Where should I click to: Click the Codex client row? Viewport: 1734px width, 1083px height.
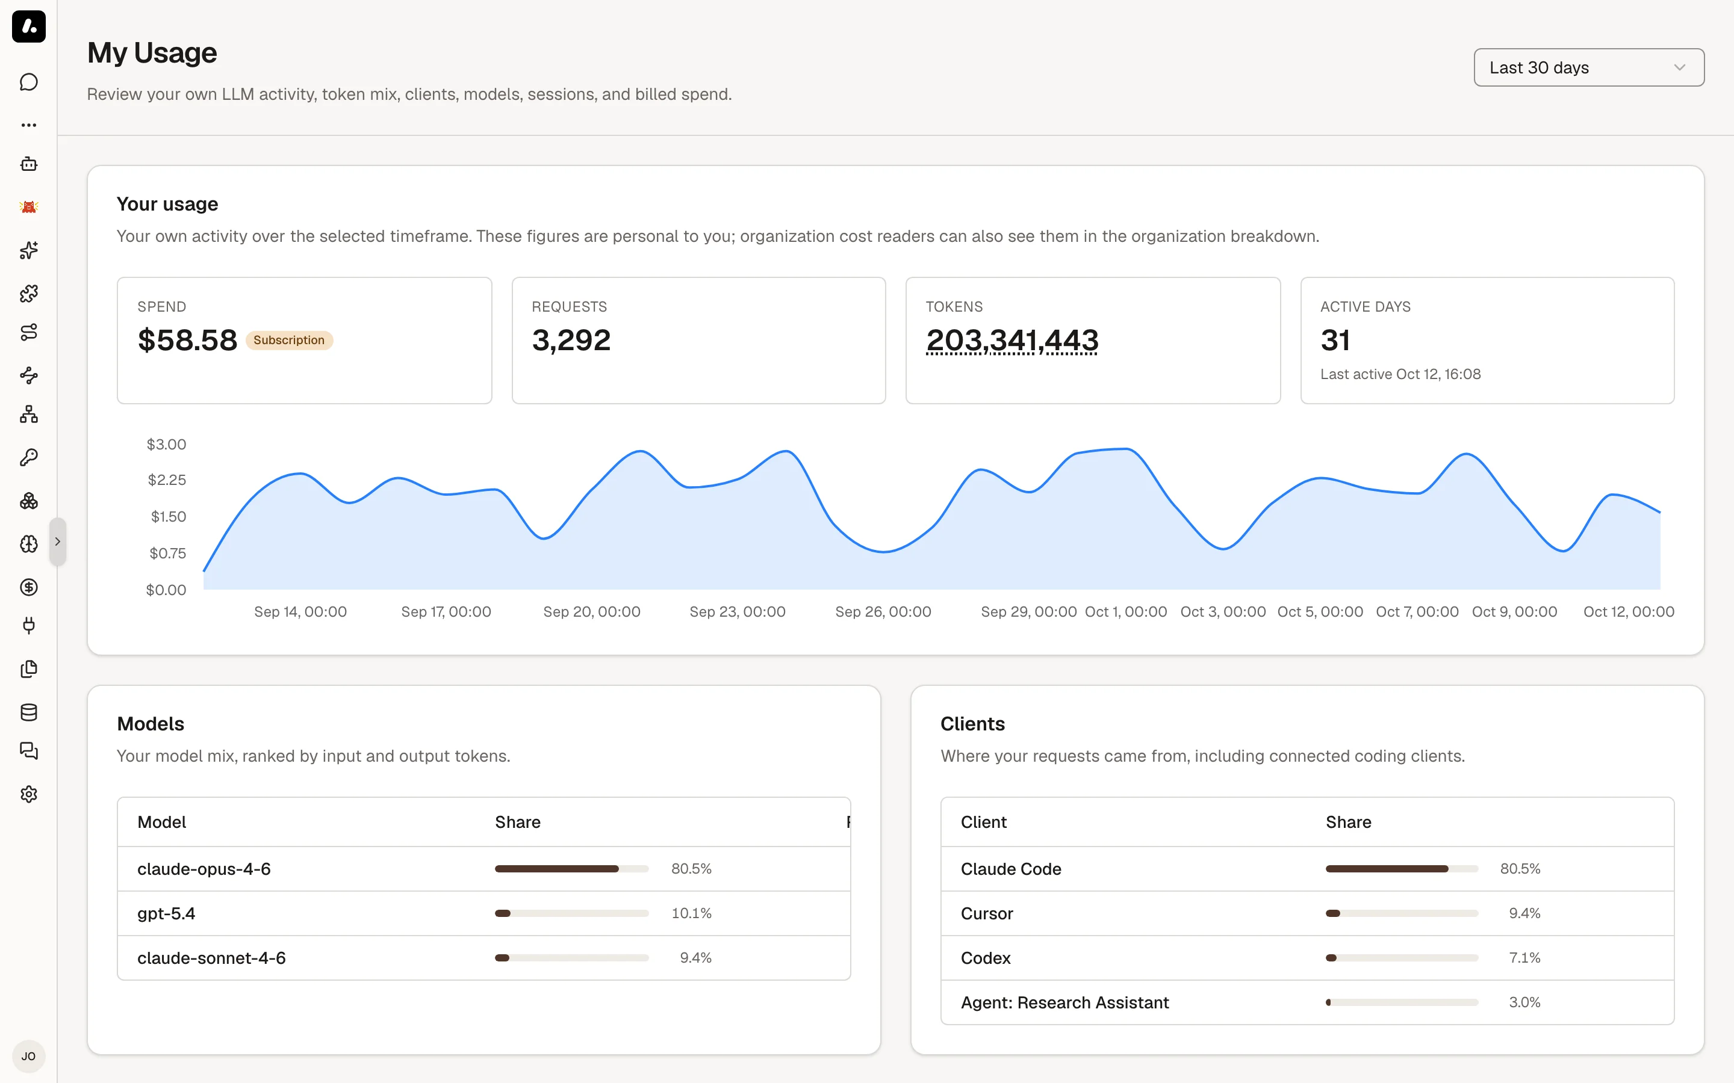tap(1307, 958)
